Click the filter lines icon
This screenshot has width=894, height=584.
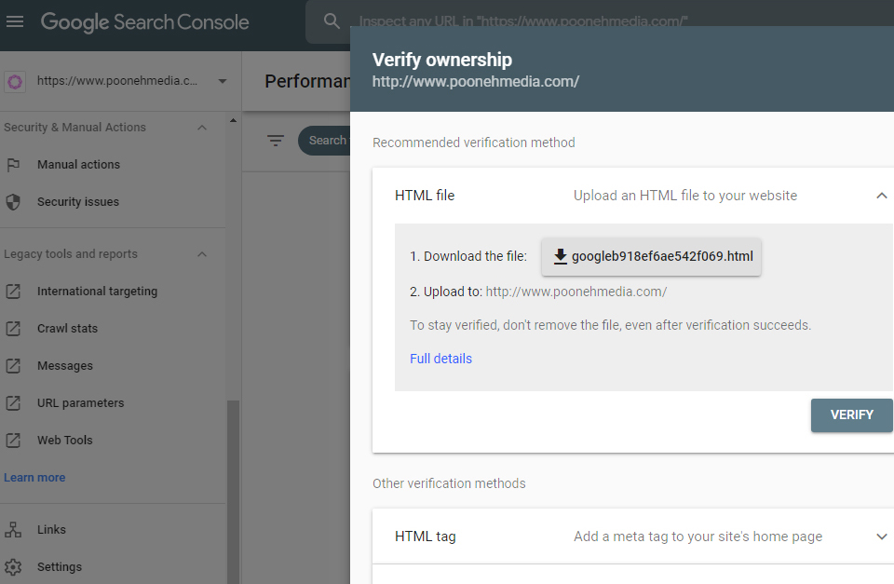276,141
